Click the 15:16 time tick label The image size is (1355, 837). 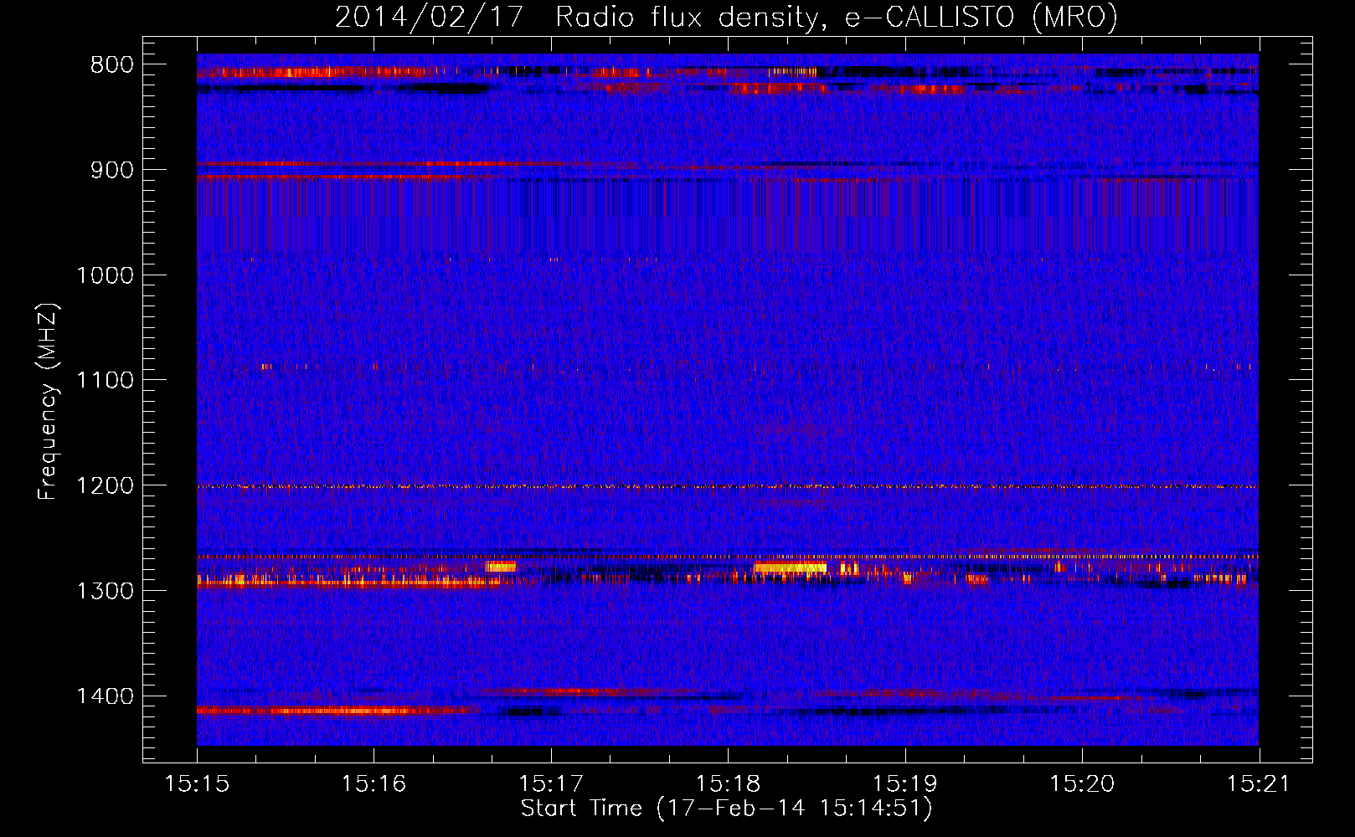pos(374,783)
